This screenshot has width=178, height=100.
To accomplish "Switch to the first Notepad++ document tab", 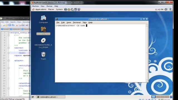I will [x=5, y=29].
